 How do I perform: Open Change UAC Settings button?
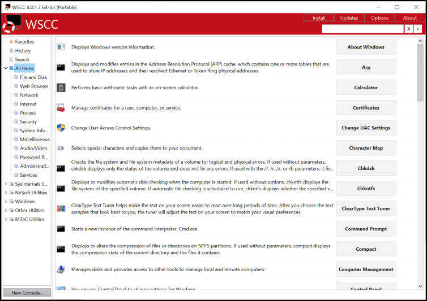pos(366,128)
